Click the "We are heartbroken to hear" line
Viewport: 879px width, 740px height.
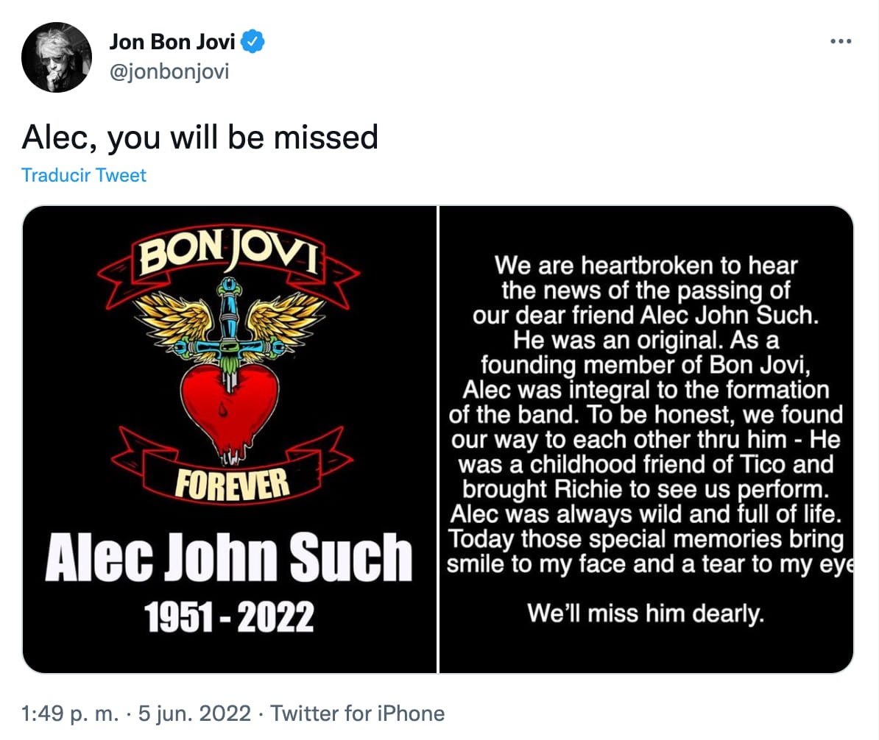click(x=646, y=265)
